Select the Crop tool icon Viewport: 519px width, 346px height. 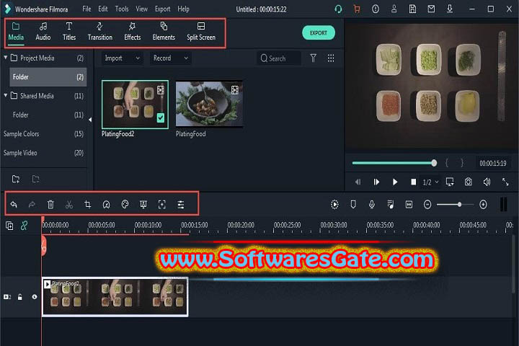[x=88, y=204]
